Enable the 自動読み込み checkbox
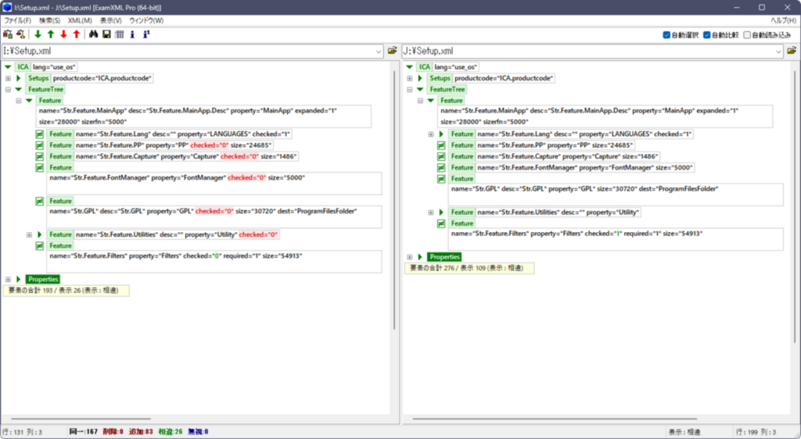Screen dimensions: 801x439 click(747, 34)
